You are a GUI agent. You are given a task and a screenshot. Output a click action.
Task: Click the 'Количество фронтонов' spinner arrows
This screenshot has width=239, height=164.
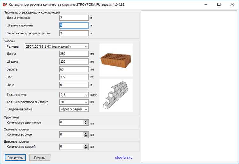[x=85, y=123]
